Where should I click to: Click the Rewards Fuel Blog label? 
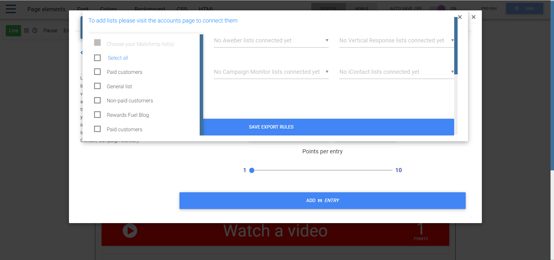128,115
